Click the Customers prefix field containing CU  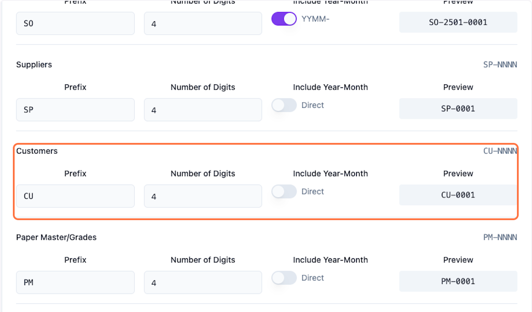point(75,196)
